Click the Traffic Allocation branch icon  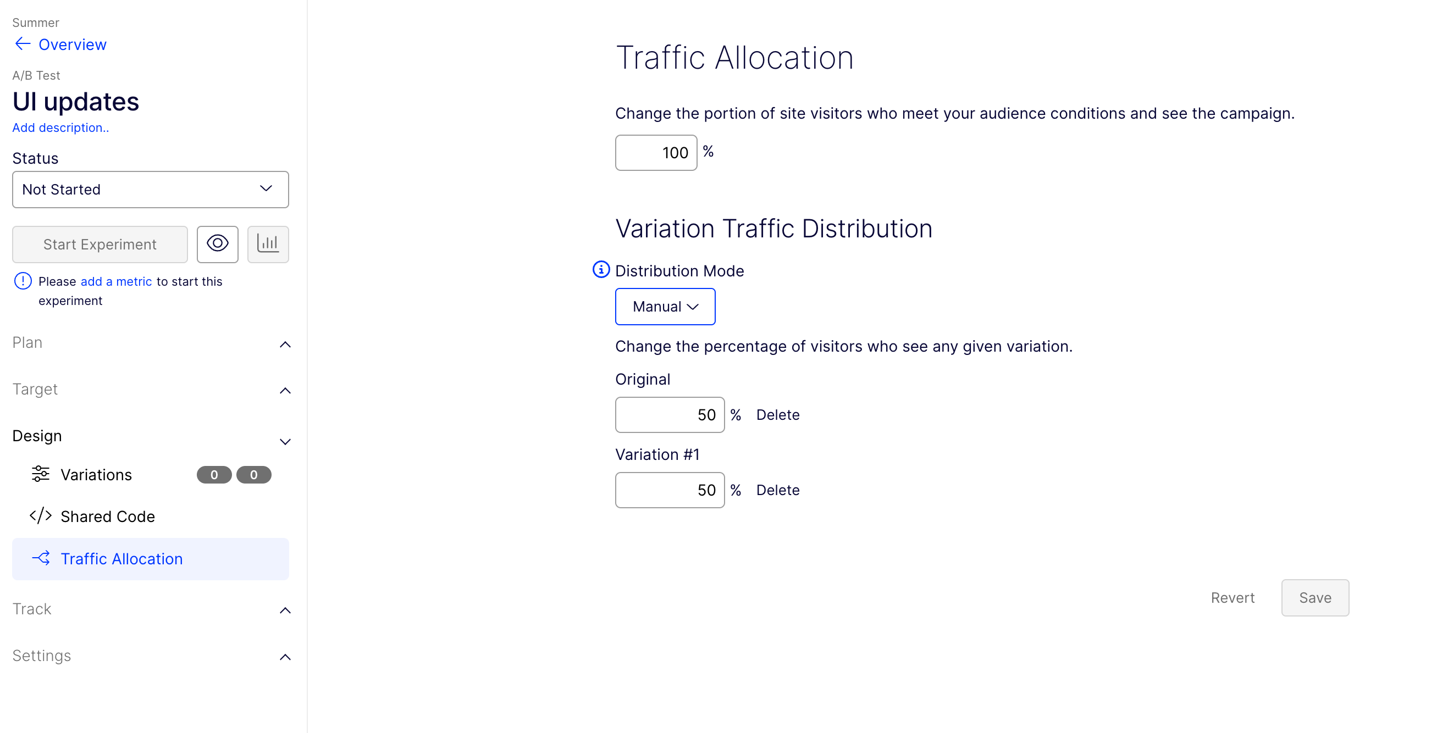click(40, 558)
